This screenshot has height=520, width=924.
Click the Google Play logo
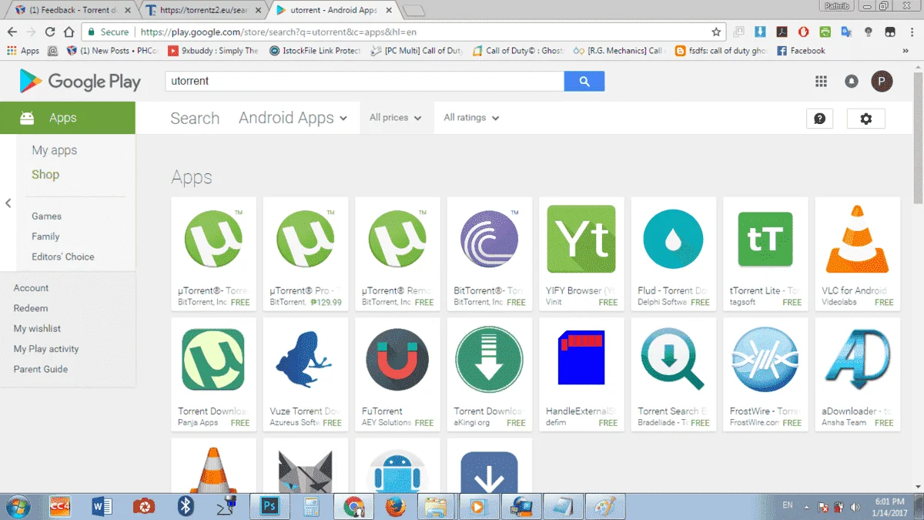pyautogui.click(x=80, y=81)
